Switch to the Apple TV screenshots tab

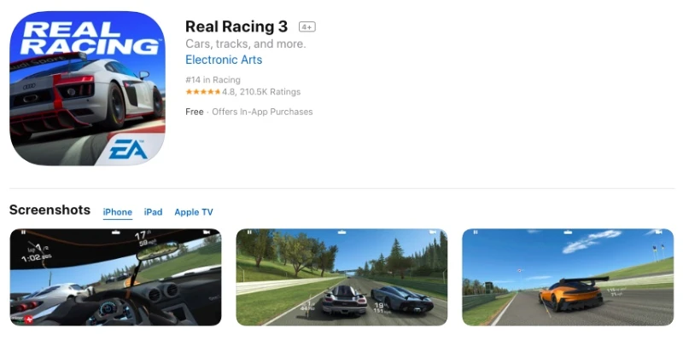click(x=194, y=212)
